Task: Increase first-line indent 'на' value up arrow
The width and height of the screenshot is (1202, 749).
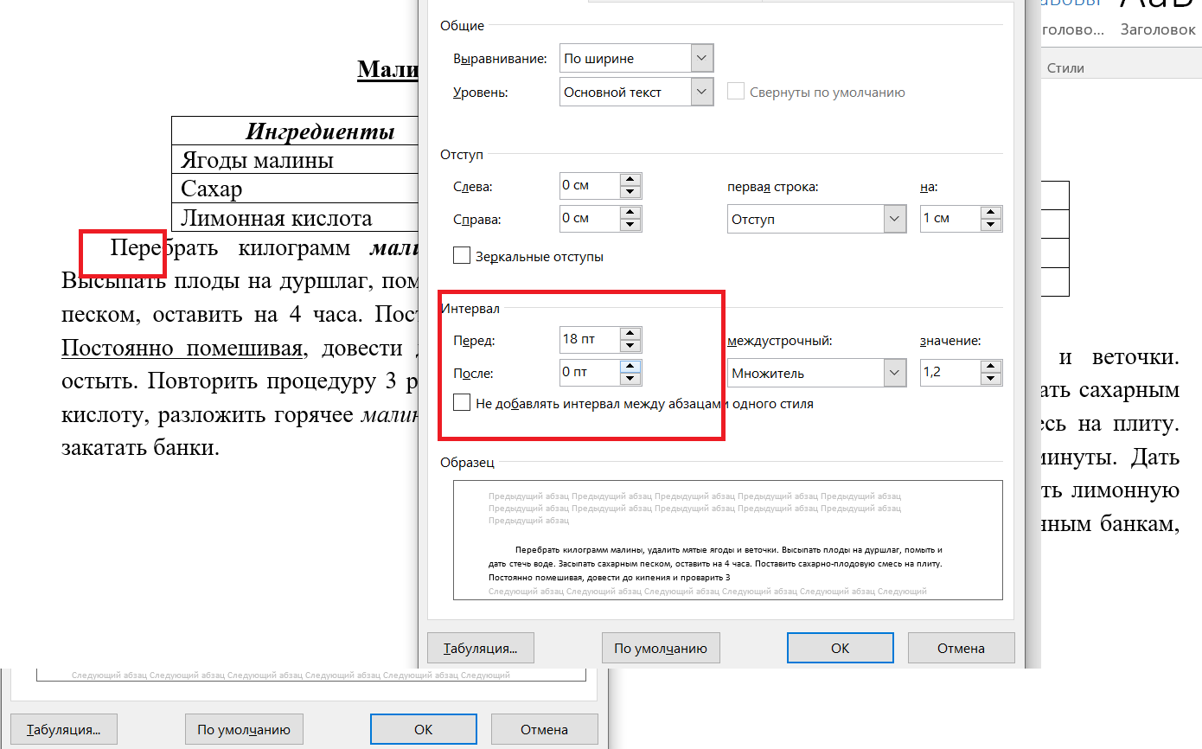Action: 991,213
